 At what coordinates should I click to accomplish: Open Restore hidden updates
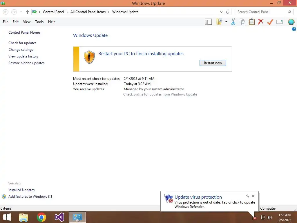tap(26, 63)
